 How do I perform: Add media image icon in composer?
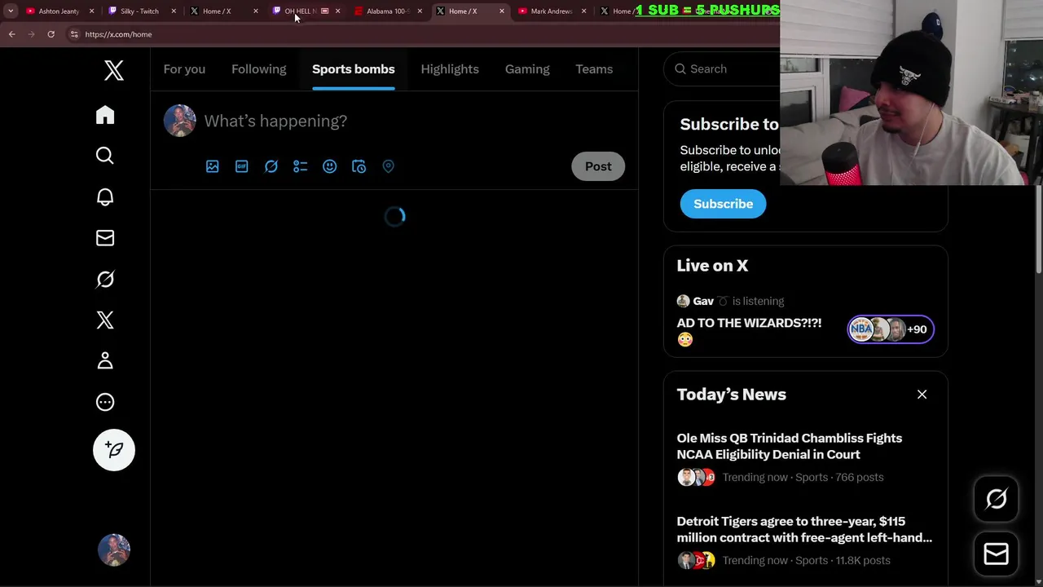[x=213, y=166]
